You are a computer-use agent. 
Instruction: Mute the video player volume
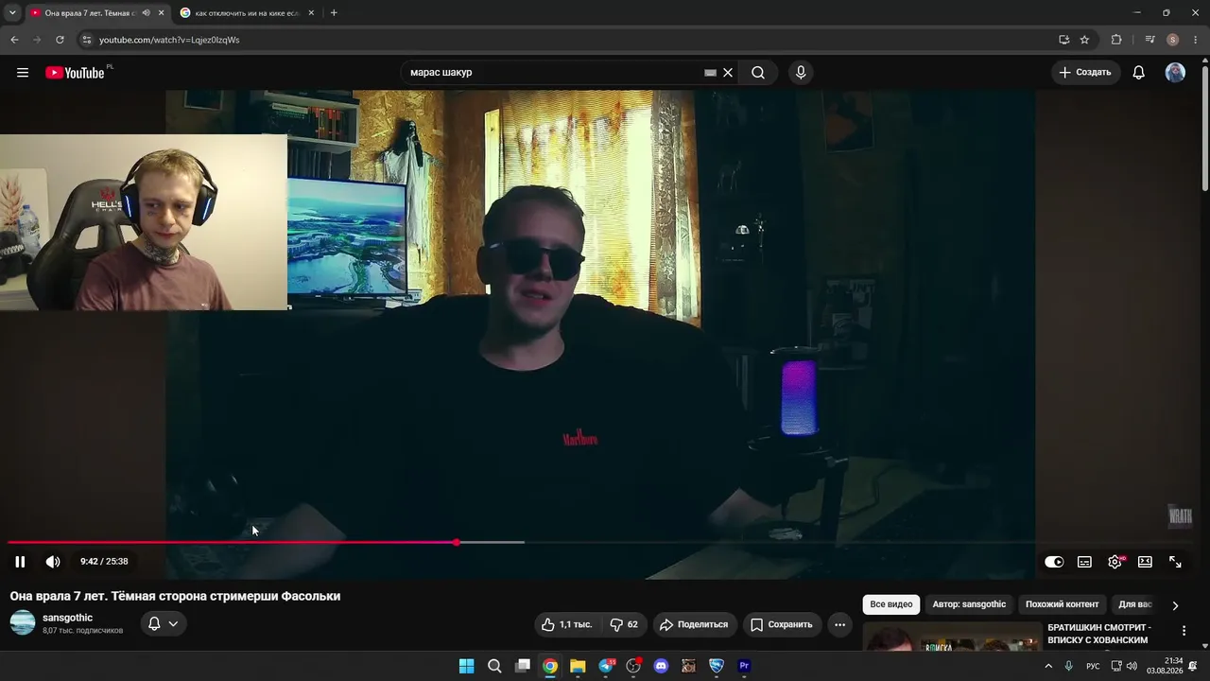pos(53,562)
